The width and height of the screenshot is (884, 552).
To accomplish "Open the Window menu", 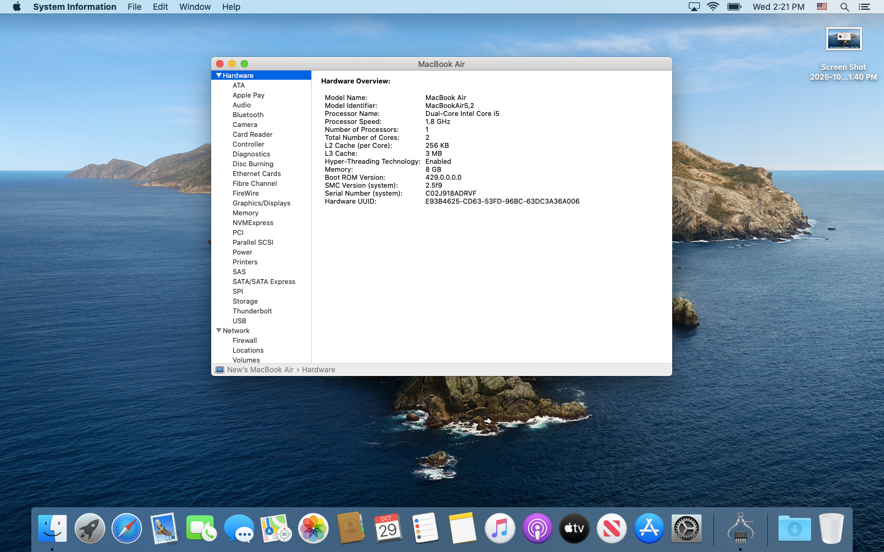I will (195, 7).
